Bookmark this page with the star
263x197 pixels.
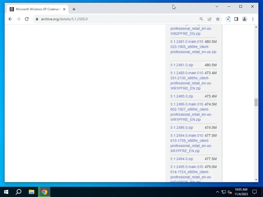[218, 19]
